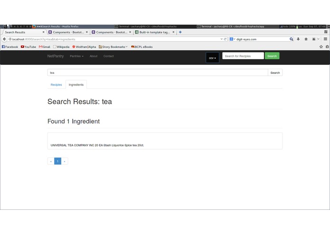
Task: Open BCPL eBooks bookmark
Action: [141, 47]
